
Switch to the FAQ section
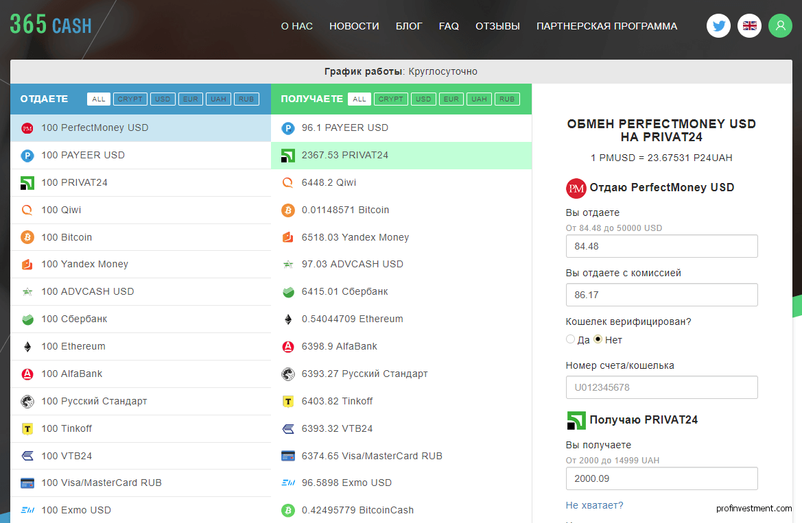click(449, 25)
